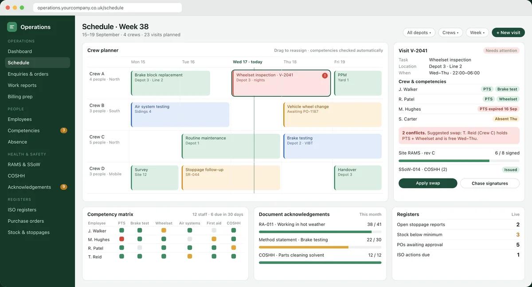
Task: Click R. Patel's grey Brake test square
Action: point(140,248)
